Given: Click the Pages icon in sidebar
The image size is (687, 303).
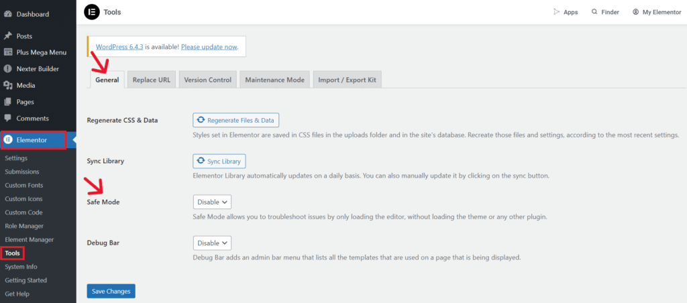Looking at the screenshot, I should [8, 102].
